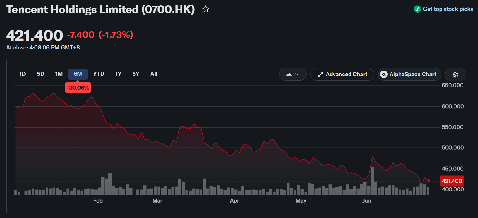Viewport: 478px width, 218px height.
Task: Click the 600.000 axis label
Action: click(453, 106)
